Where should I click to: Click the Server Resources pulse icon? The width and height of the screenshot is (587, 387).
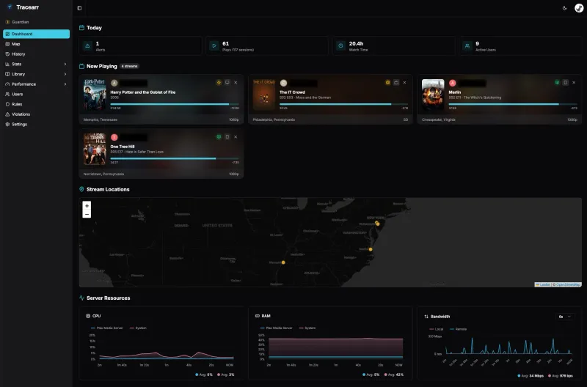(81, 298)
